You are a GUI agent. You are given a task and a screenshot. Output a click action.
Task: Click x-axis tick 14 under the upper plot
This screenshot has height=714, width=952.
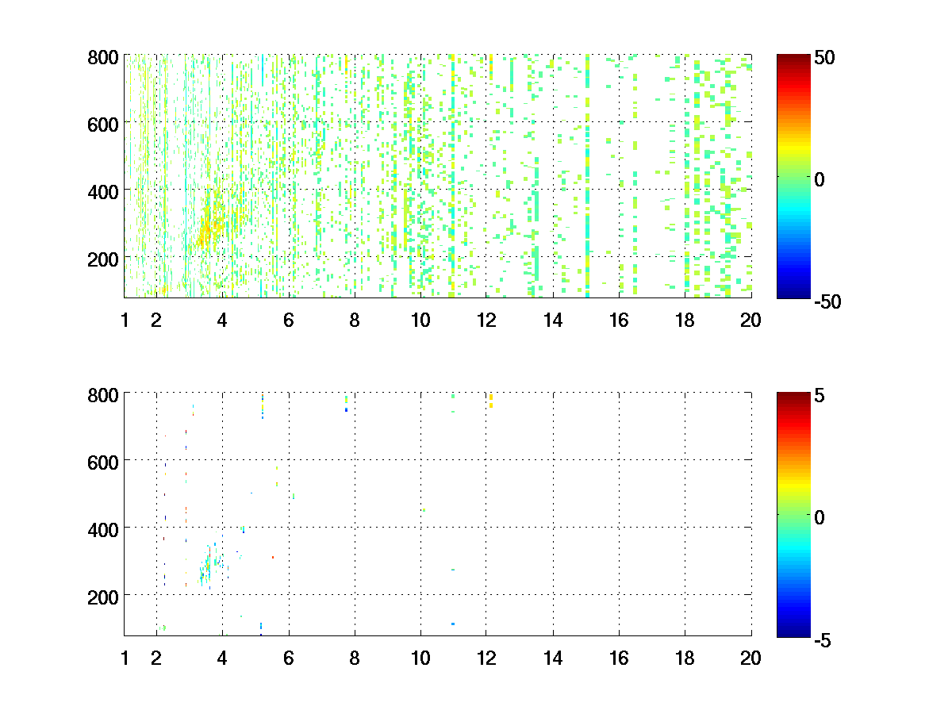point(553,321)
